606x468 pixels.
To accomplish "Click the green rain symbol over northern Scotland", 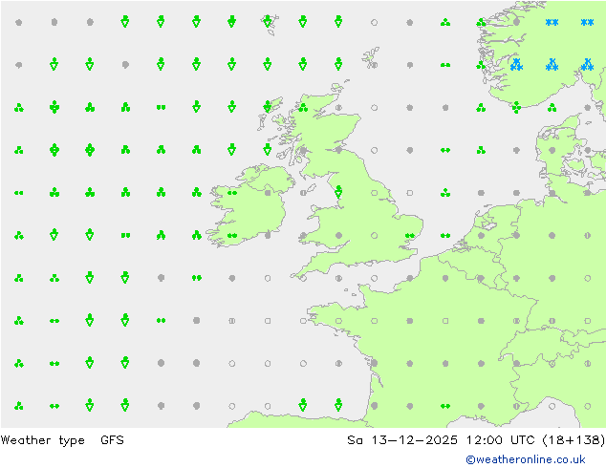I will 303,107.
